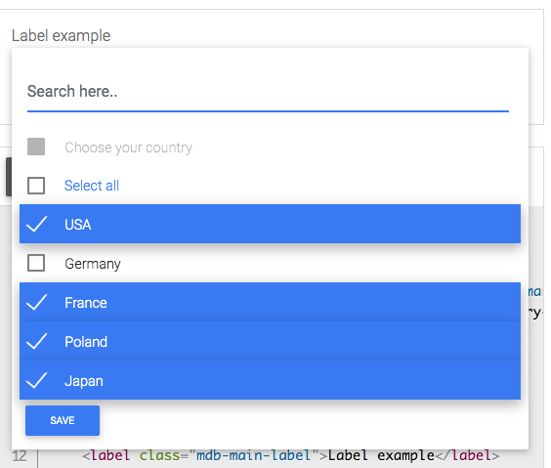Image resolution: width=551 pixels, height=468 pixels.
Task: Deselect the USA option
Action: coord(270,224)
